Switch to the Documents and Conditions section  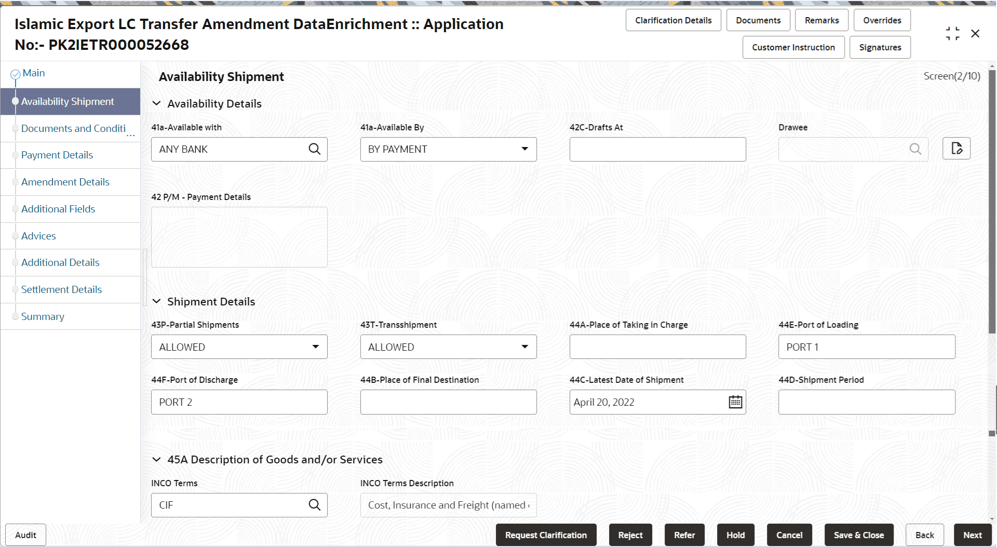73,128
